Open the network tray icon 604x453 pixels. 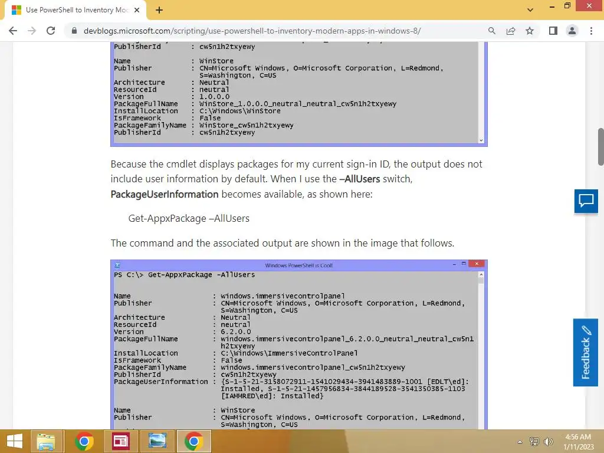[x=534, y=442]
